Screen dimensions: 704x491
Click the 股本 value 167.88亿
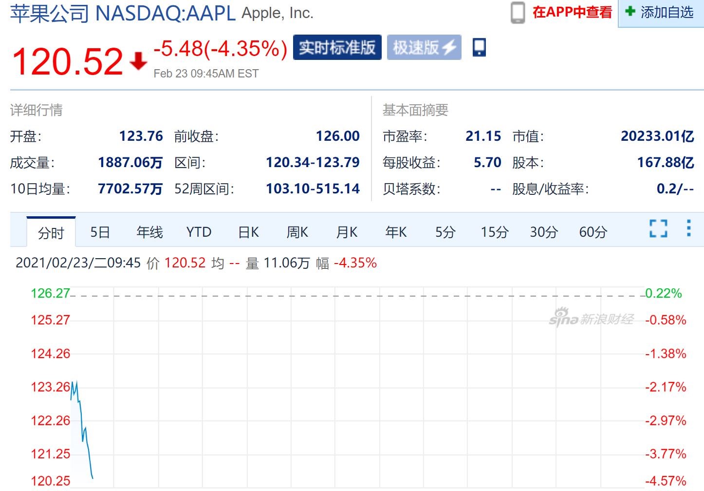pos(666,162)
